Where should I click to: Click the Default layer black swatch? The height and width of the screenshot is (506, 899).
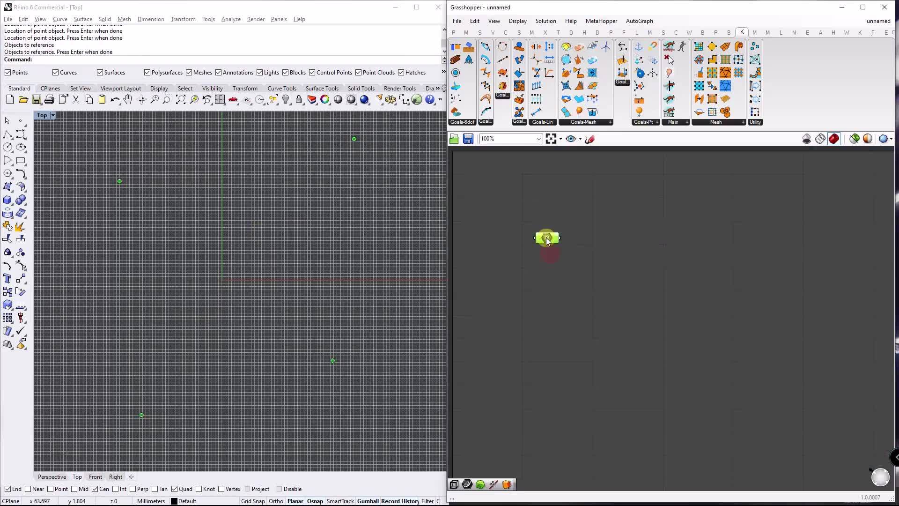tap(174, 501)
